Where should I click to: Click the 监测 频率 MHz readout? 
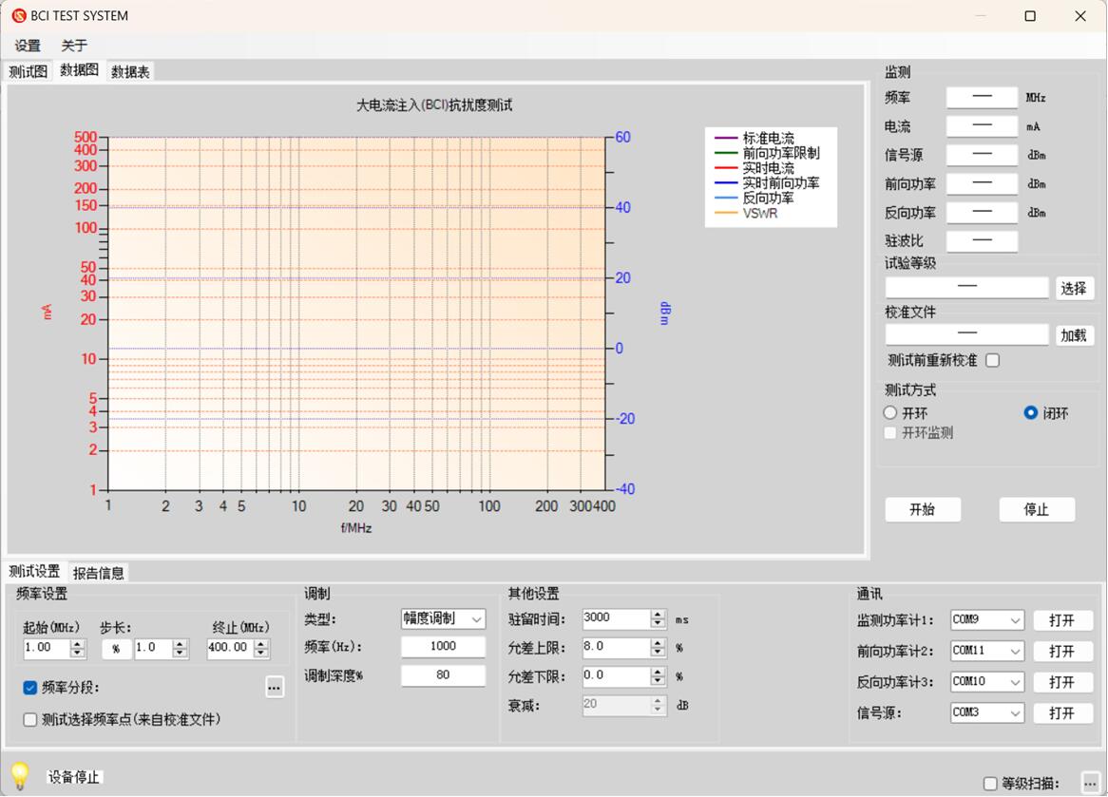pyautogui.click(x=983, y=98)
